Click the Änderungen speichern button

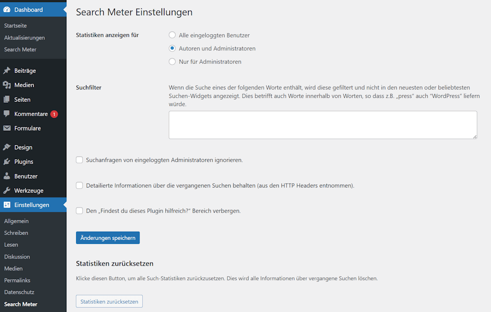coord(108,238)
